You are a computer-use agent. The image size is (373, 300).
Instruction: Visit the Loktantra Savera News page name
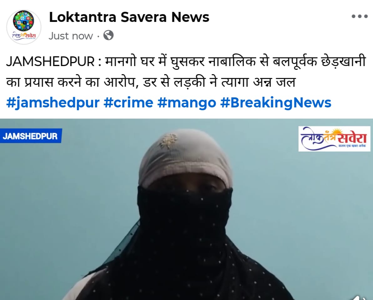[x=129, y=17]
